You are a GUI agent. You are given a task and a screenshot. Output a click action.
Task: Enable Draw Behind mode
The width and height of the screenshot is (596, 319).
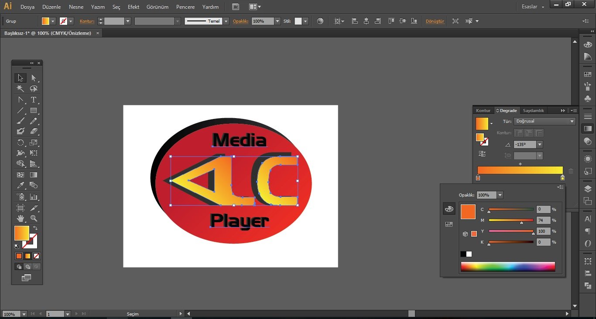[x=27, y=266]
